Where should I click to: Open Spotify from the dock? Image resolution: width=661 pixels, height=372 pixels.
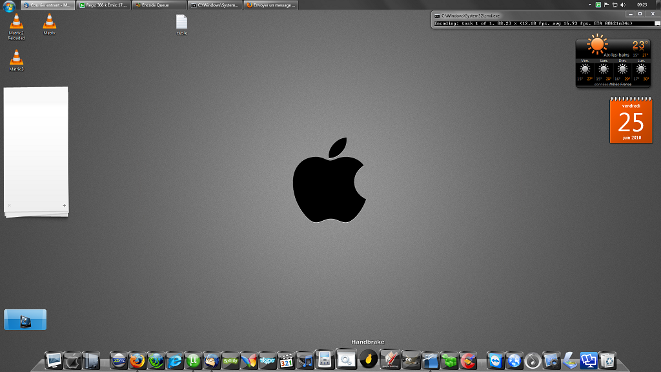(230, 360)
